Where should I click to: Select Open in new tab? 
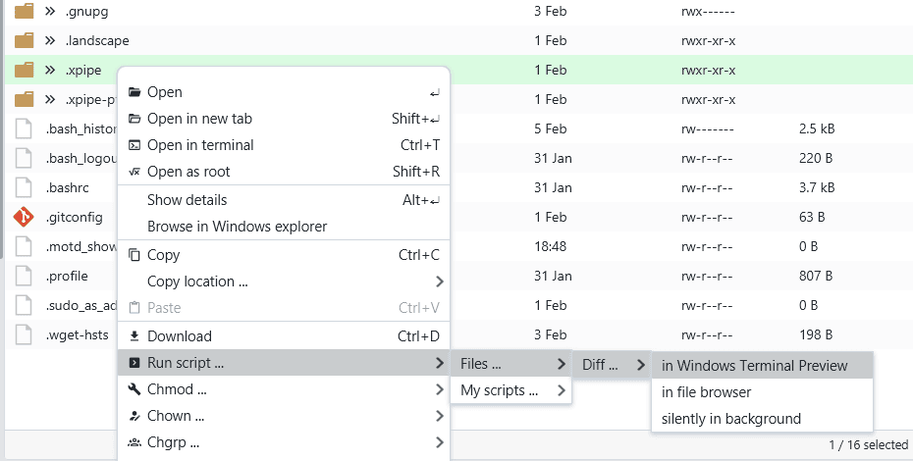[199, 119]
